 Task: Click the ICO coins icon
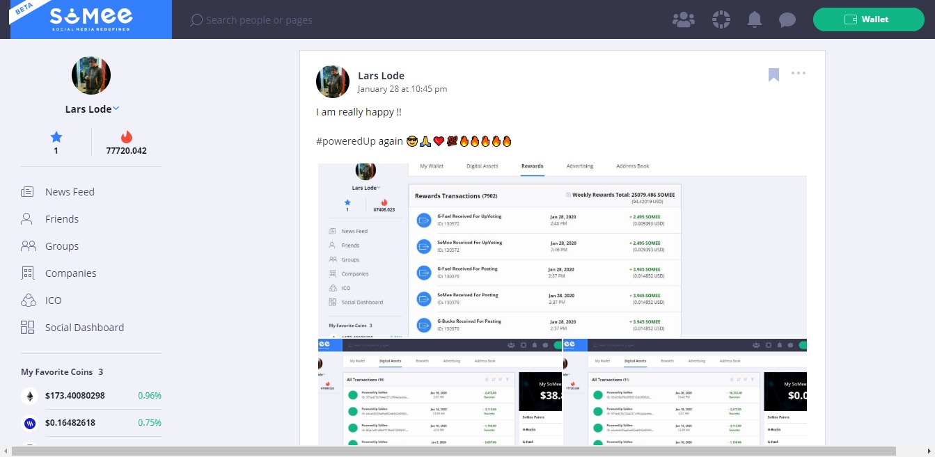28,300
